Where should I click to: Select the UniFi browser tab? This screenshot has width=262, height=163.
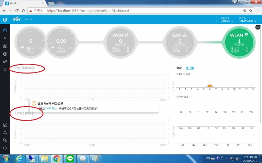[24, 3]
